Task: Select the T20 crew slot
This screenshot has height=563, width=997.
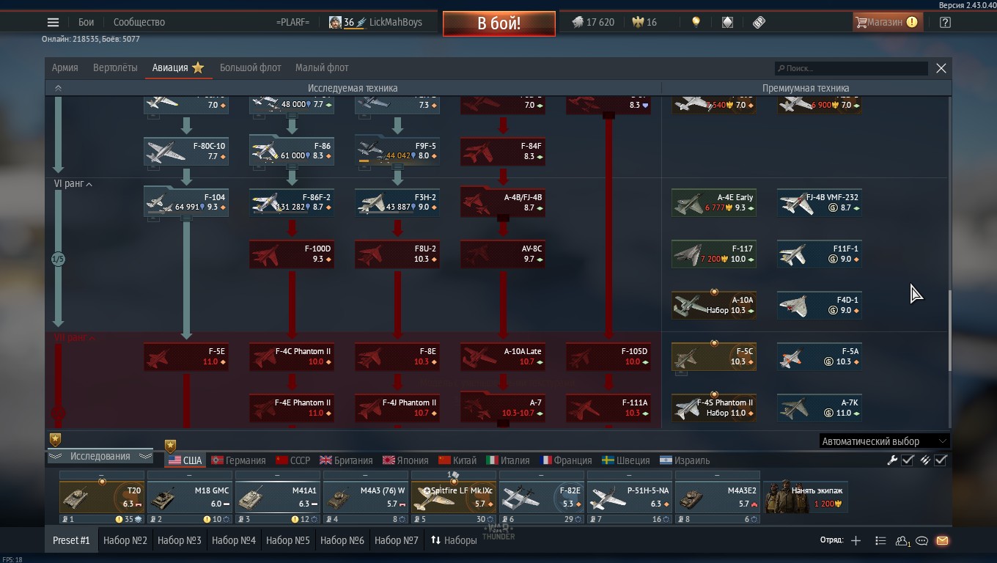Action: [x=101, y=497]
